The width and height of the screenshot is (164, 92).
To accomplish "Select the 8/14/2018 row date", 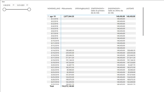I will (x=55, y=50).
